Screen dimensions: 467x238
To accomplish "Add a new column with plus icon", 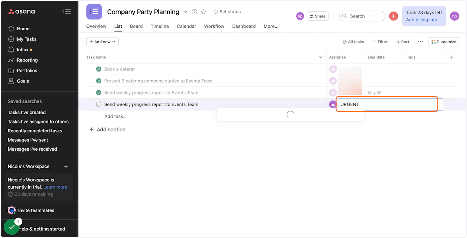I will pos(451,57).
